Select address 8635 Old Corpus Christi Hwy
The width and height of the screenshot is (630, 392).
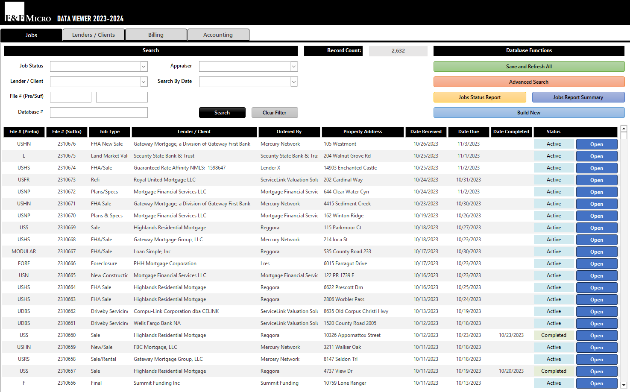[363, 311]
